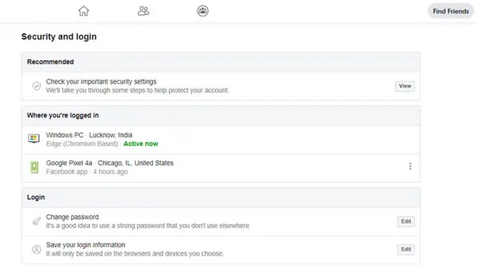Screen dimensions: 477x268
Task: Click the profile icon beside Save login information
Action: (36, 250)
